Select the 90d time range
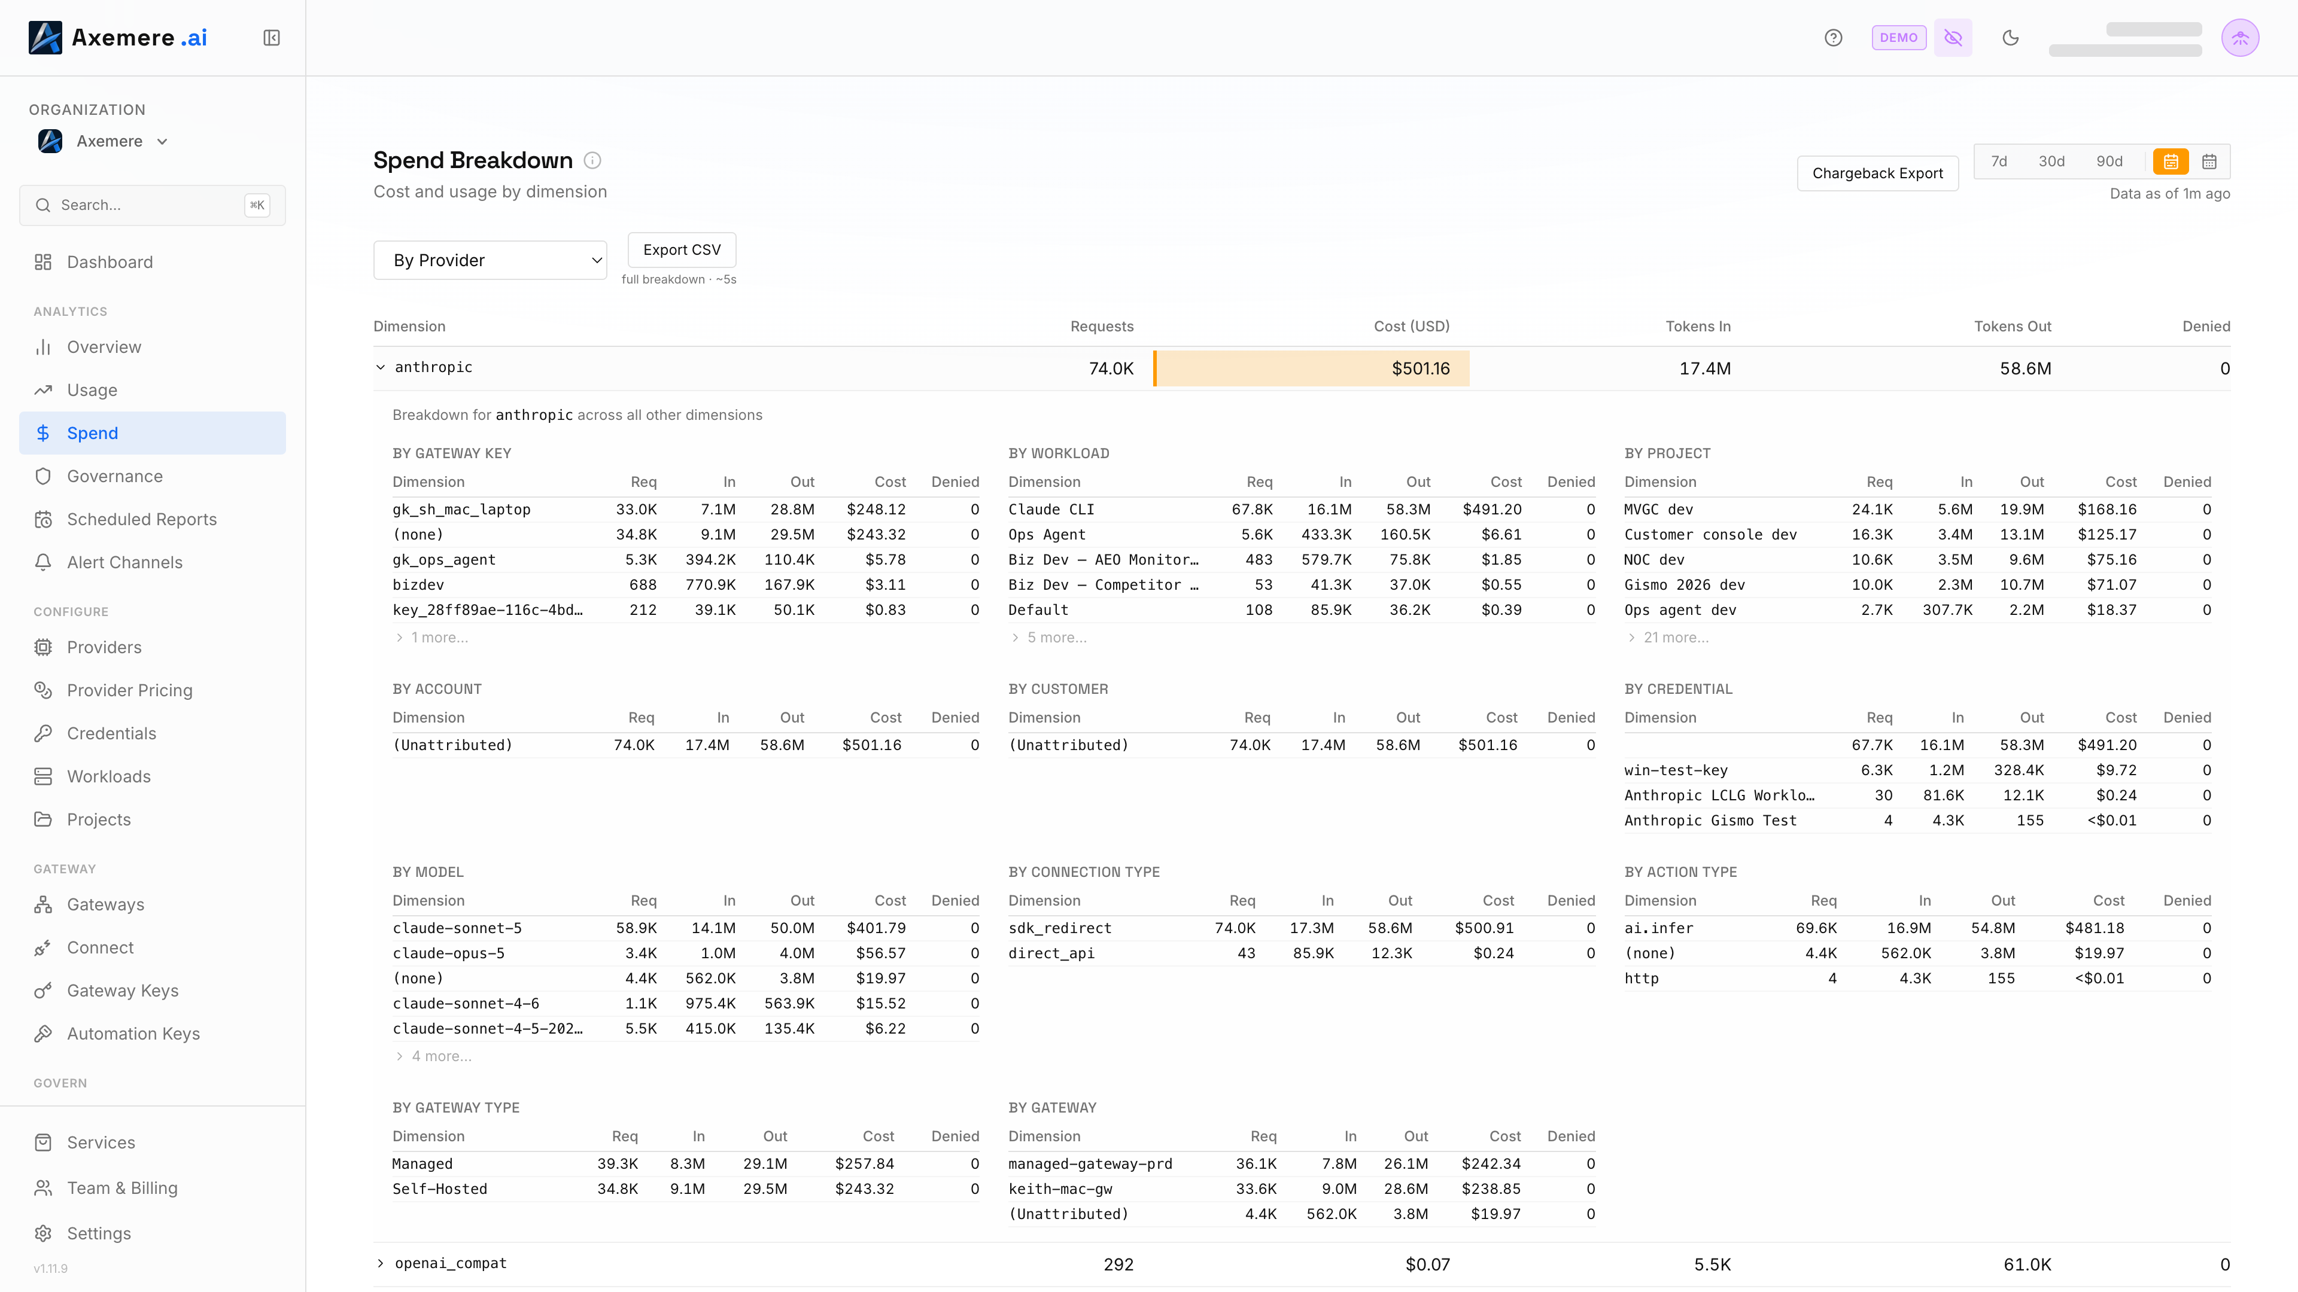Image resolution: width=2298 pixels, height=1292 pixels. (2109, 161)
